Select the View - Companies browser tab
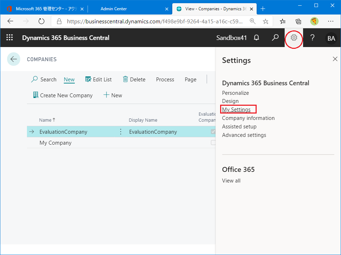Viewport: 341px width, 255px height. (x=214, y=9)
